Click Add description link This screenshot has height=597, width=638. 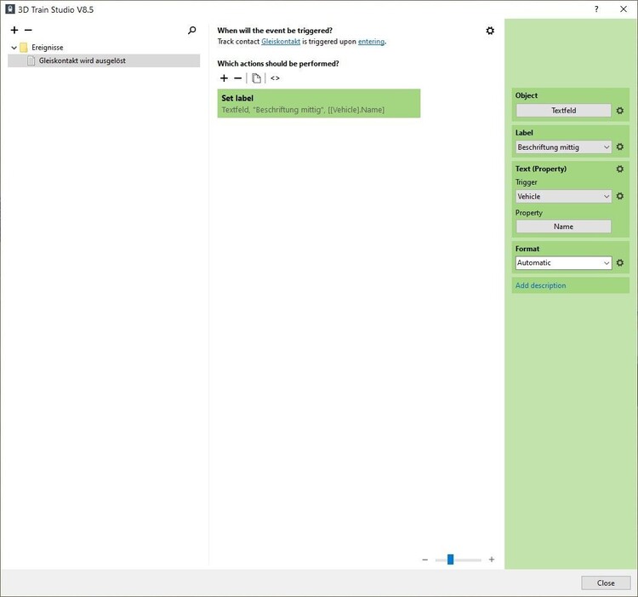(540, 285)
